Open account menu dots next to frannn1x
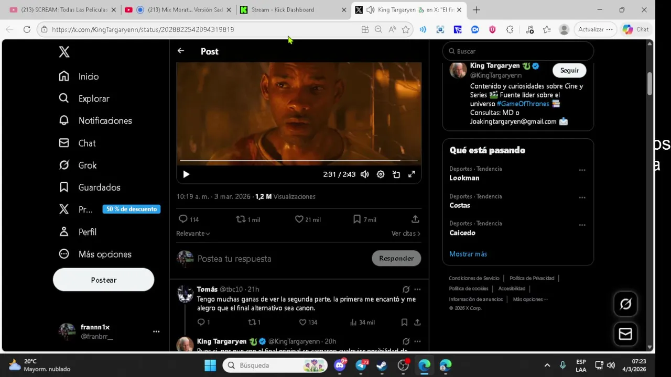The width and height of the screenshot is (671, 377). point(156,331)
